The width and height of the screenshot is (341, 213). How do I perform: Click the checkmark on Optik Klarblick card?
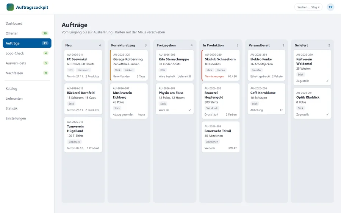tap(327, 114)
